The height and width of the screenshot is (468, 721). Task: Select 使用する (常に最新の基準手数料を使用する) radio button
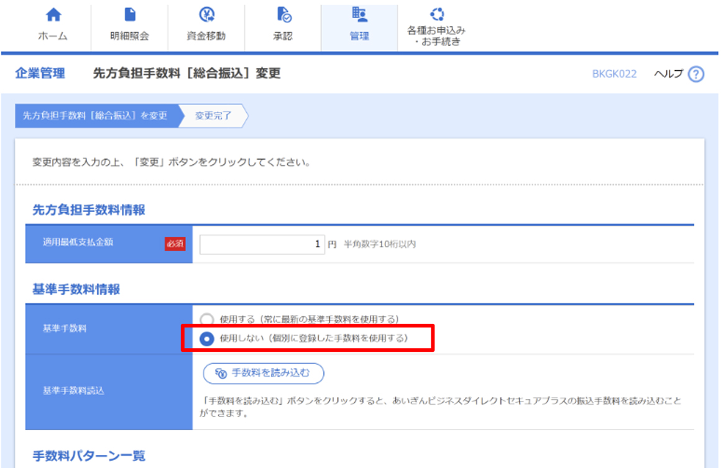pos(208,319)
